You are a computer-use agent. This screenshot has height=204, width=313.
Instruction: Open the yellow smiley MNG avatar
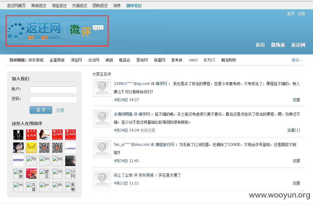tap(31, 148)
